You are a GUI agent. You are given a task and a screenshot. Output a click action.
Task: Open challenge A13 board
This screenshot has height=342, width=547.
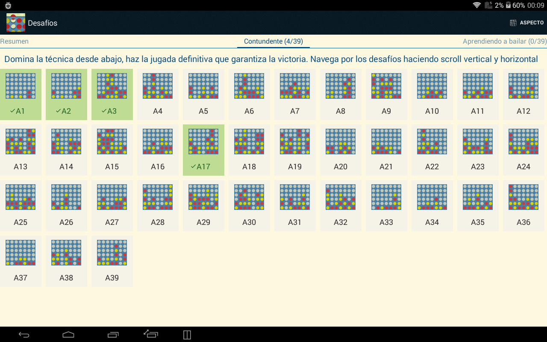tap(21, 150)
